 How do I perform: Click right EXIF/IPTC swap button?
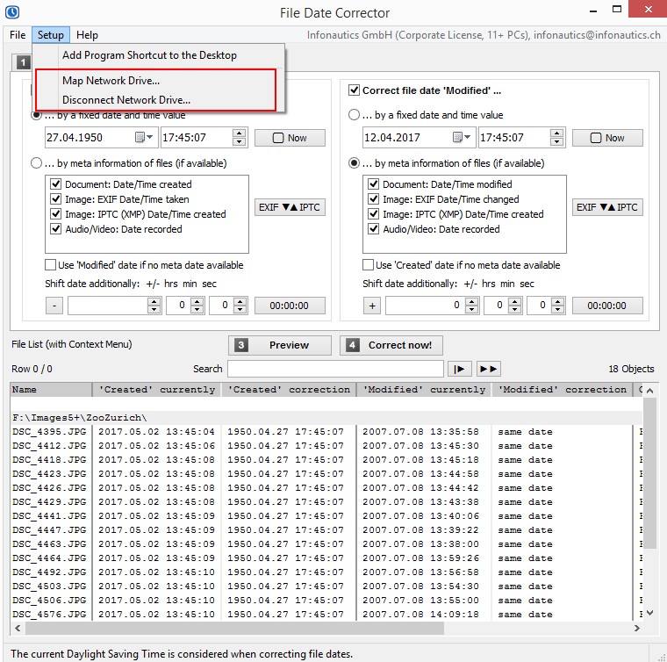pyautogui.click(x=607, y=207)
